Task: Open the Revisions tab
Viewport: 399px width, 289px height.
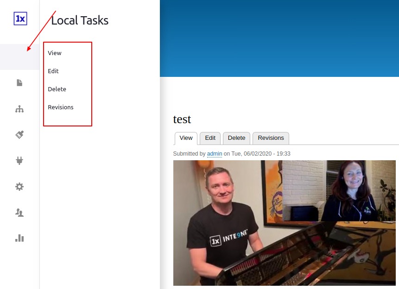Action: (271, 138)
